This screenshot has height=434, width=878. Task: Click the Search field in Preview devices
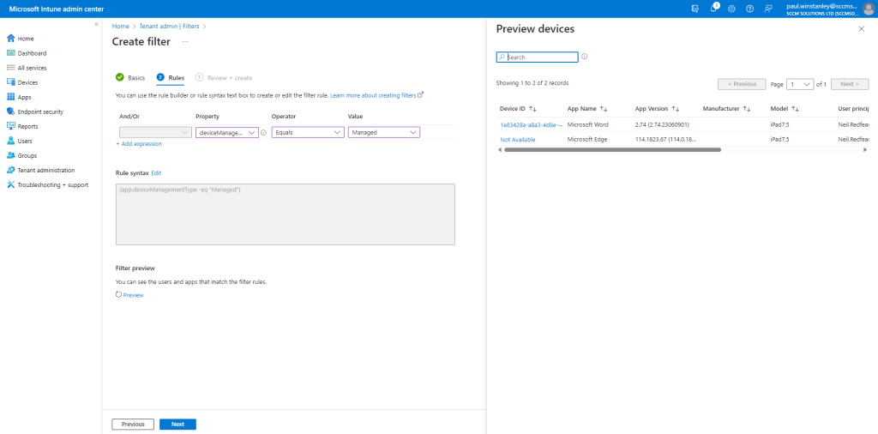(540, 57)
